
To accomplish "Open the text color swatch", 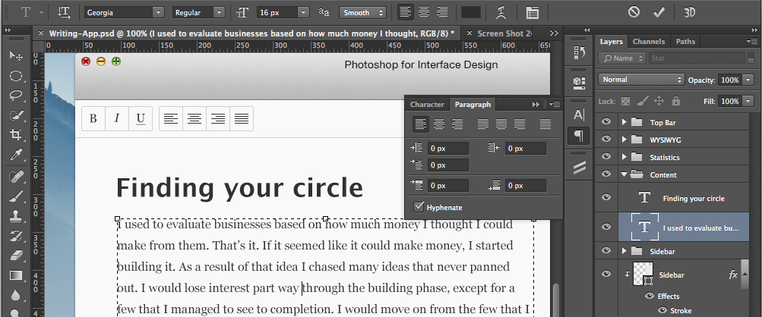I will point(470,13).
